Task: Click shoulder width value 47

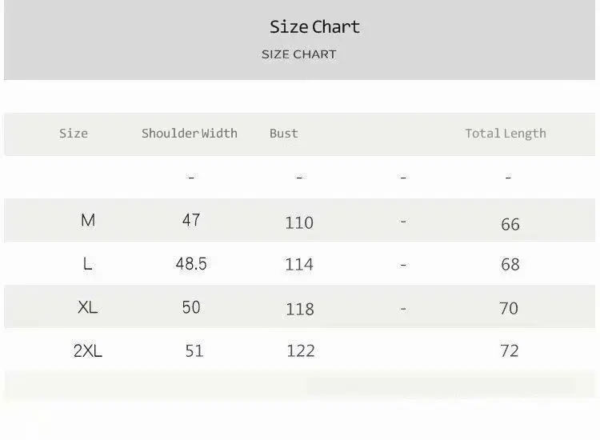Action: 191,220
